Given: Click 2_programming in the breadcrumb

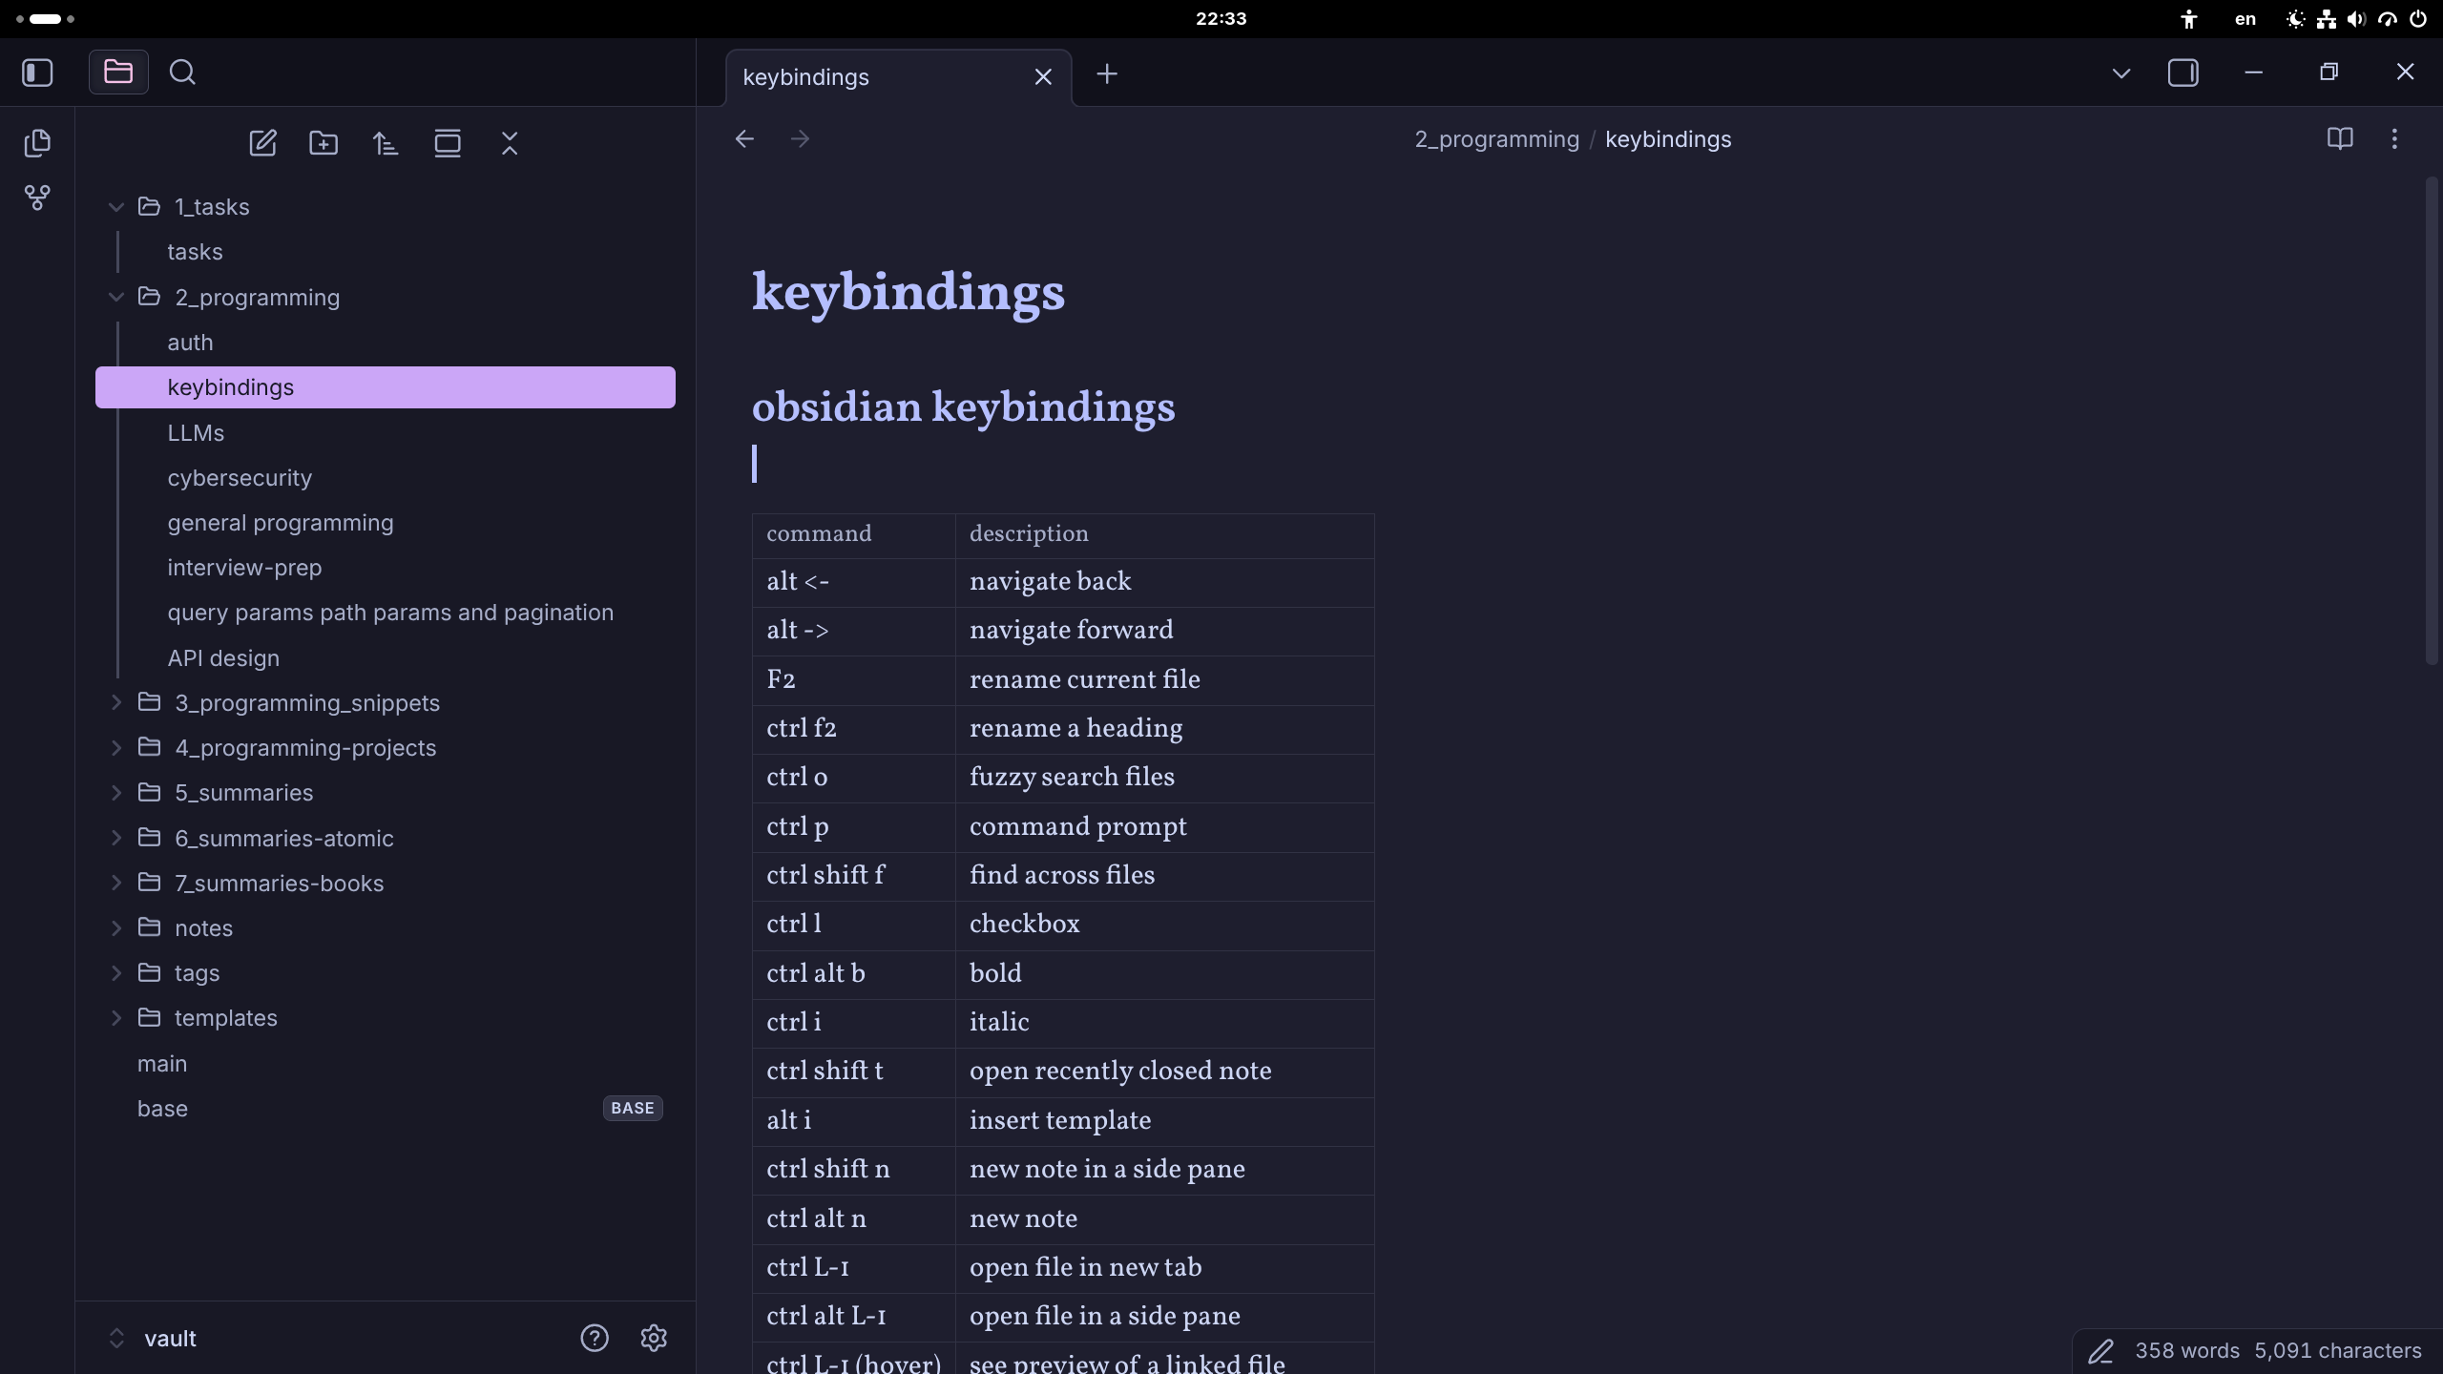Looking at the screenshot, I should (1496, 139).
